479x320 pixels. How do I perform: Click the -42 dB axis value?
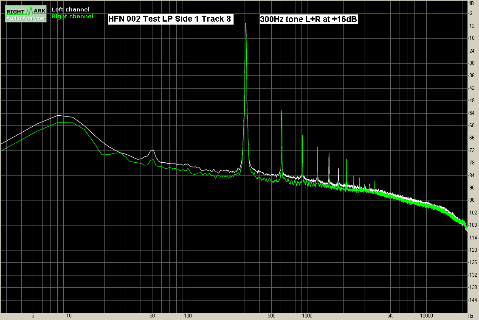click(x=472, y=88)
